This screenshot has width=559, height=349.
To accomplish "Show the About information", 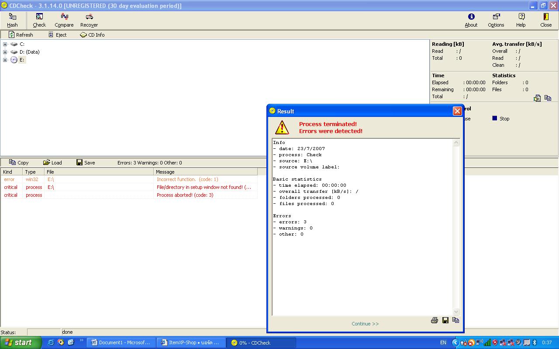I will click(x=471, y=20).
